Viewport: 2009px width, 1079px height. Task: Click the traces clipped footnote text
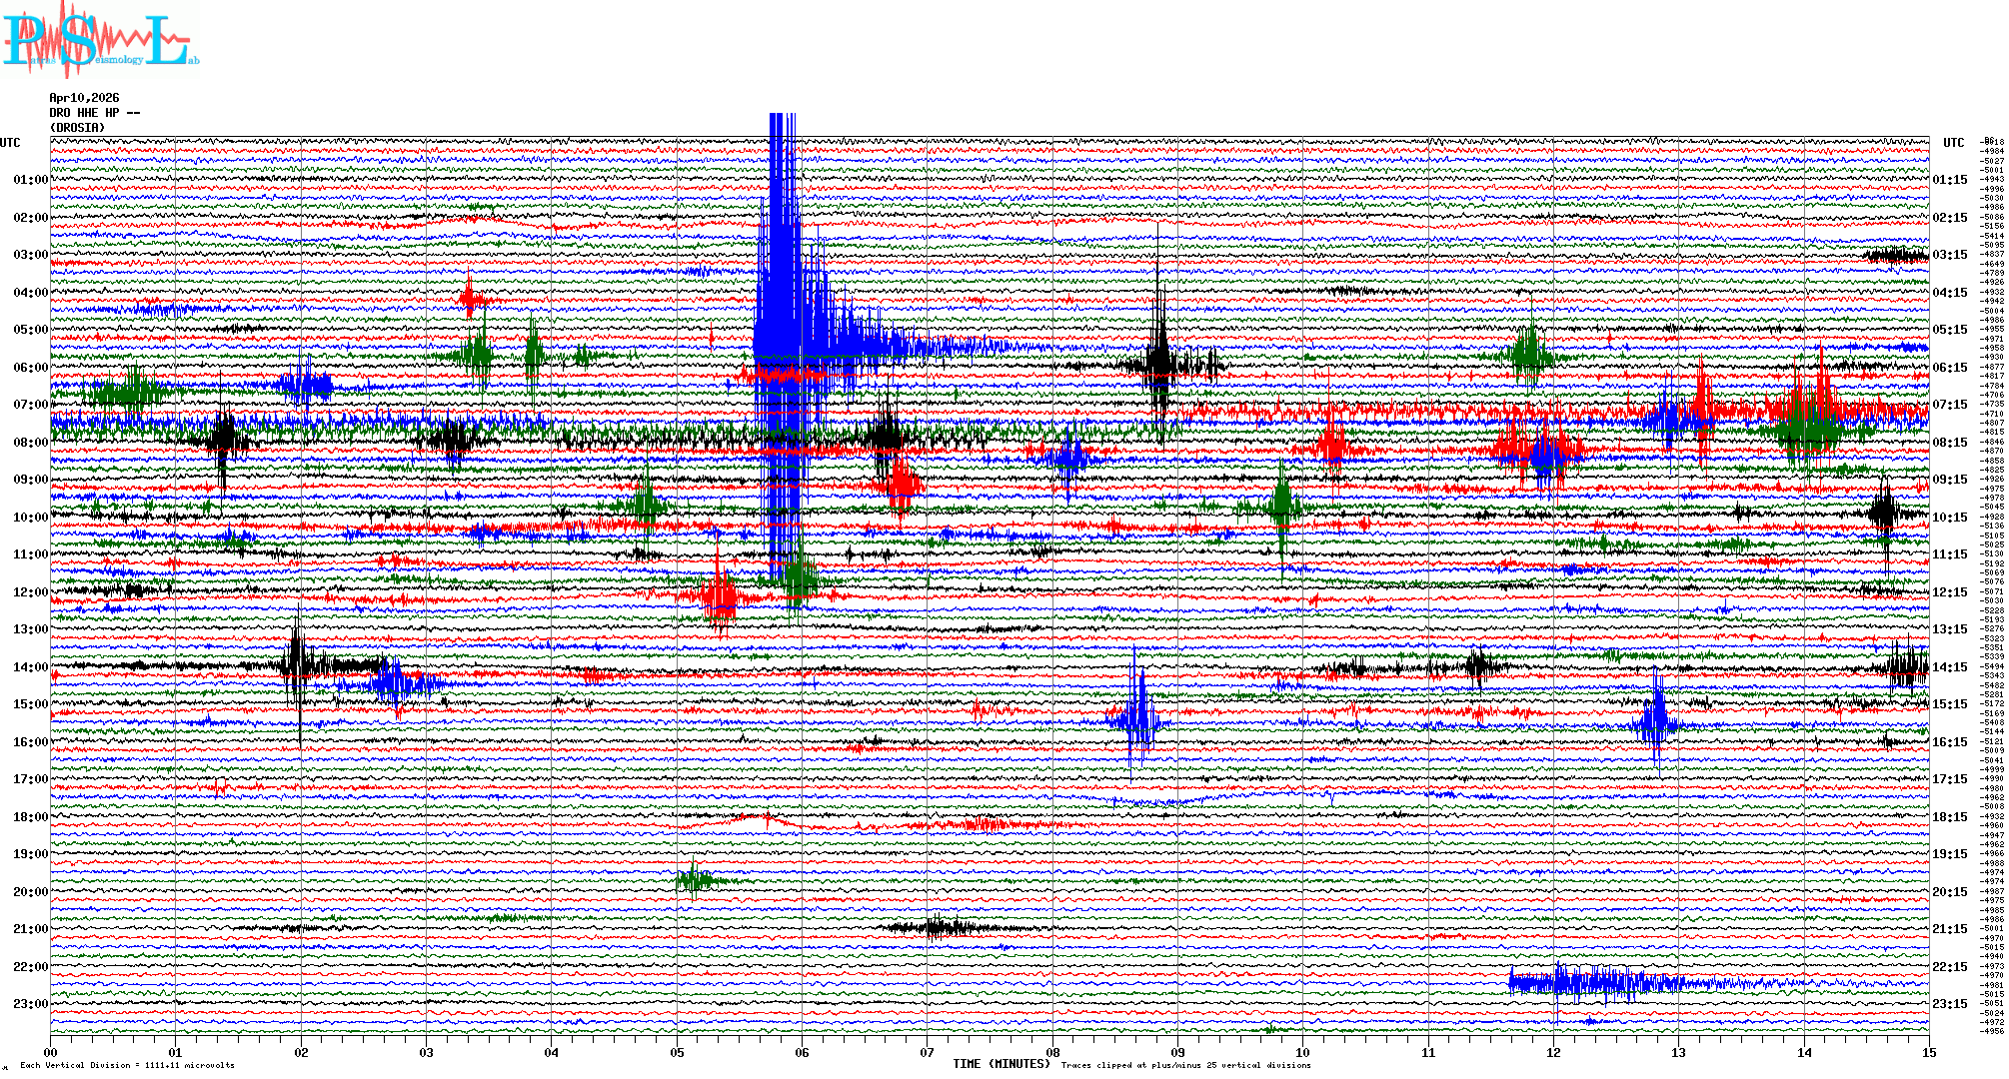(x=1185, y=1066)
